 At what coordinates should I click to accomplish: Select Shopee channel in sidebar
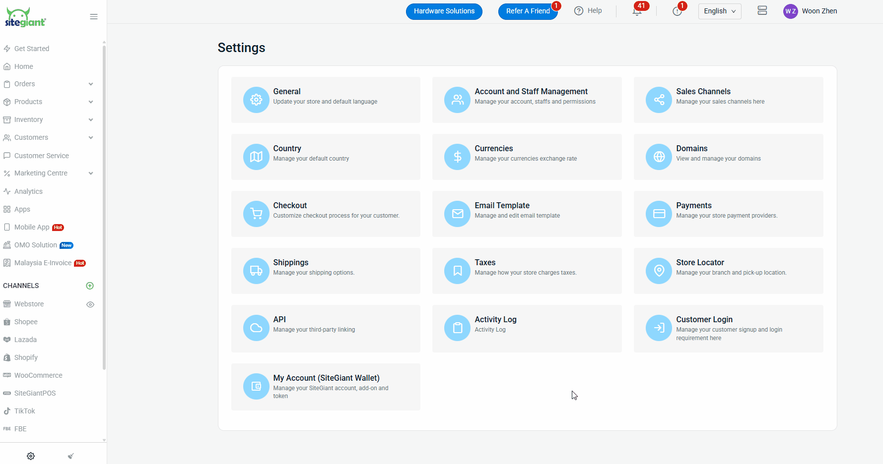(26, 322)
